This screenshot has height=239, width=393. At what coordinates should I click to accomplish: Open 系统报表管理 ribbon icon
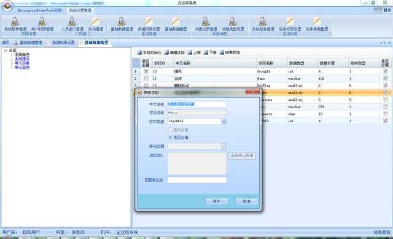263,24
